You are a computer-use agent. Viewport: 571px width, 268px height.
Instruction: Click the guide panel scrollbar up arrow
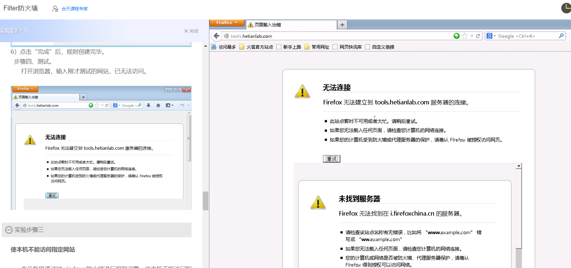pyautogui.click(x=205, y=46)
